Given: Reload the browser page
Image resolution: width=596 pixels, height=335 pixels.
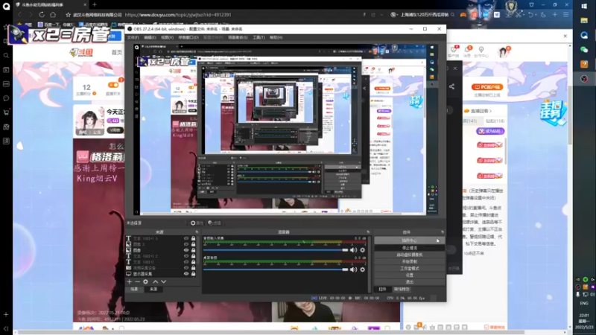Looking at the screenshot, I should coord(42,14).
